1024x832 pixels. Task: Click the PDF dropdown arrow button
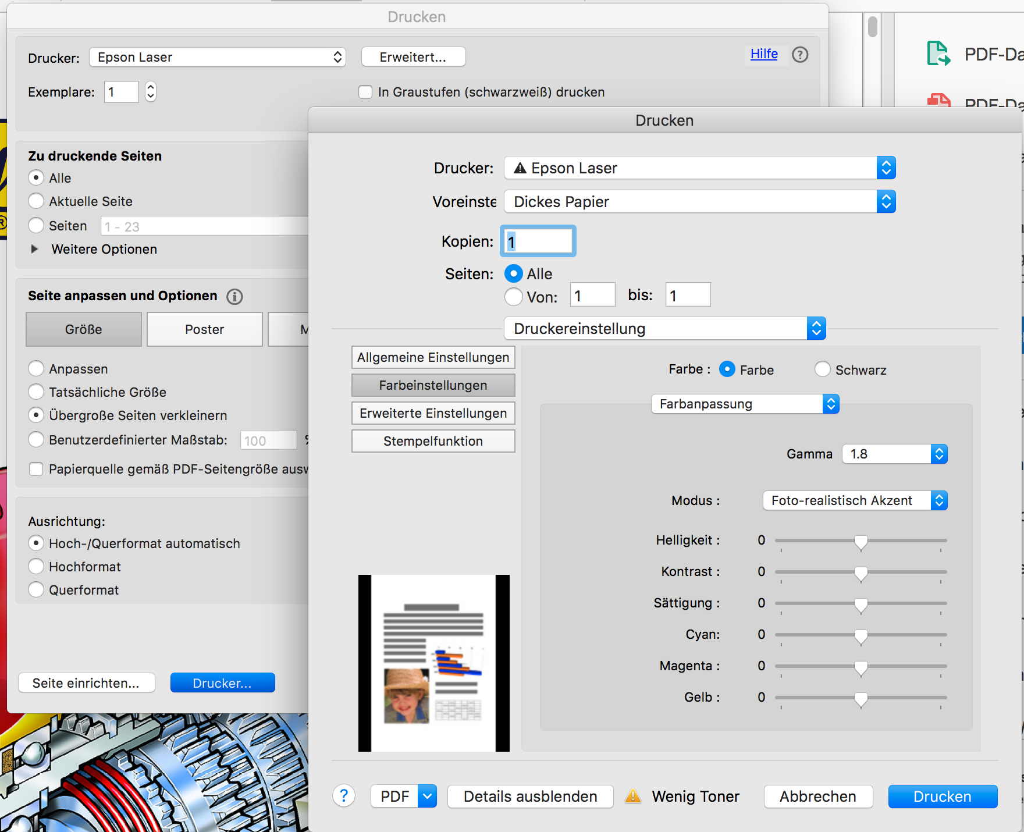point(427,796)
